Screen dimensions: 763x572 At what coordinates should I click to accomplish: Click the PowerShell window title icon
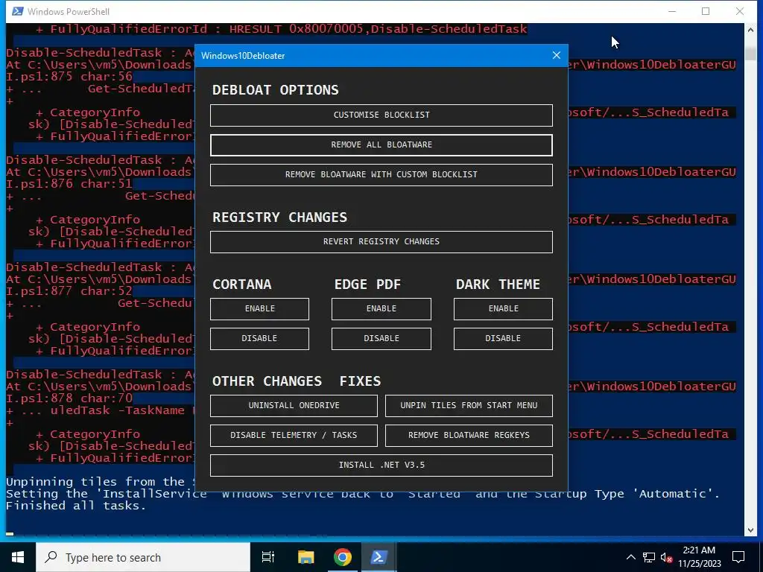tap(18, 11)
